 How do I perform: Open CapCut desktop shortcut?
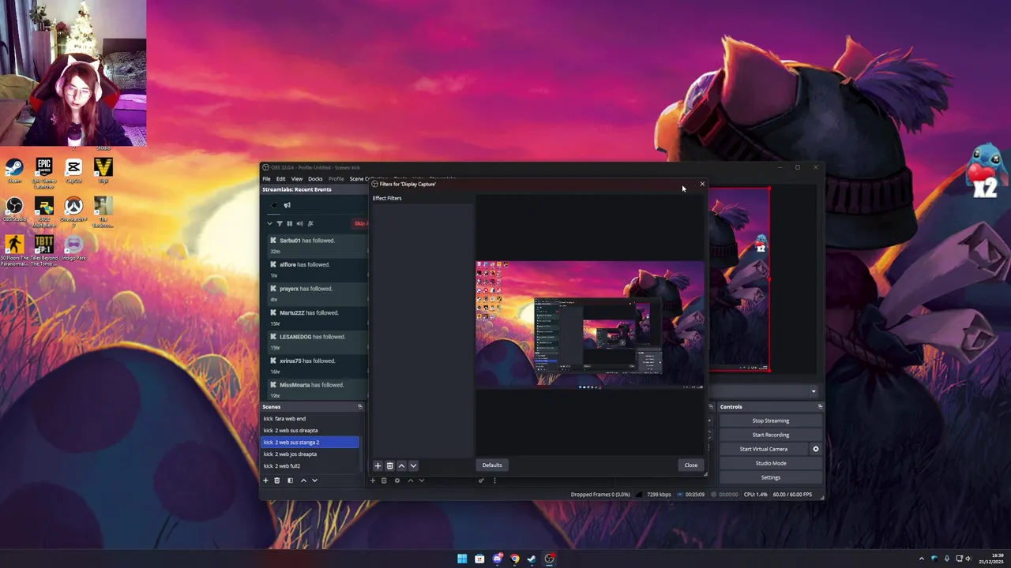[x=73, y=171]
